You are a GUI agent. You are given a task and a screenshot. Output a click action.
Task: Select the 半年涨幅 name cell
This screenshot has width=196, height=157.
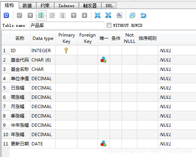coord(20,125)
